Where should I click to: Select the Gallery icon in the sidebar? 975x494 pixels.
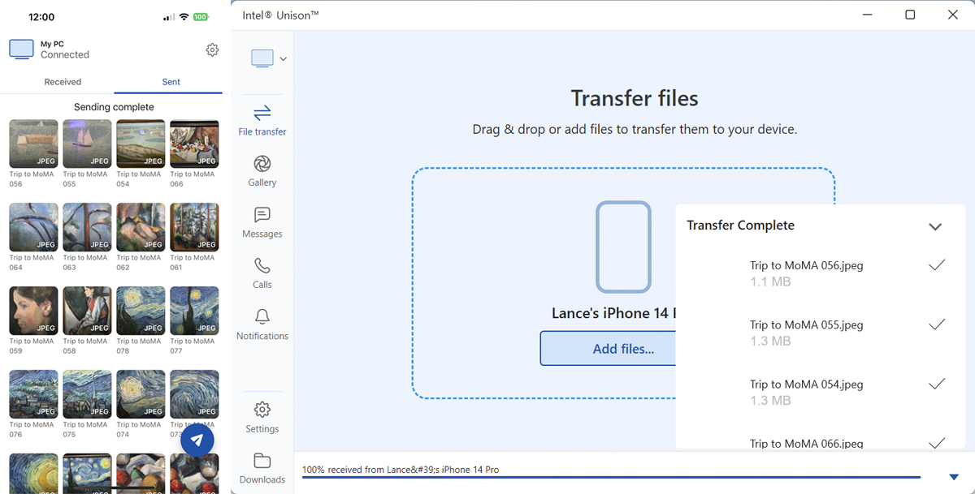click(x=262, y=170)
